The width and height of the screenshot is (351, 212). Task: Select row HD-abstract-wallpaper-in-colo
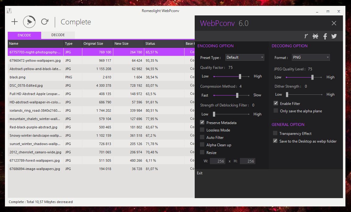pyautogui.click(x=101, y=102)
